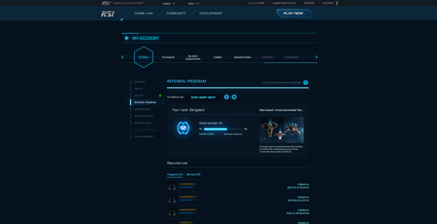Click the Arena Commander reward ships image
The height and width of the screenshot is (224, 437).
point(282,129)
